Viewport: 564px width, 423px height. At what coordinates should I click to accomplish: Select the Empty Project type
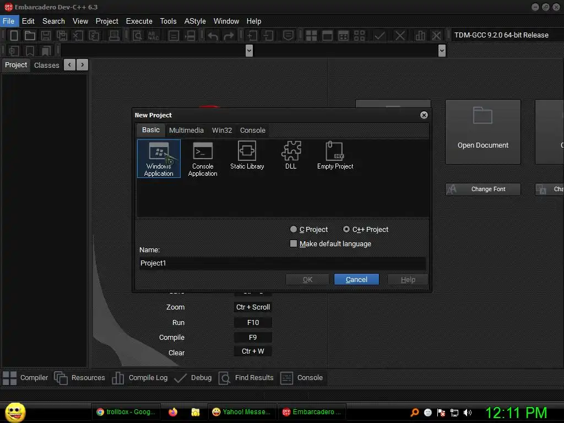[335, 155]
